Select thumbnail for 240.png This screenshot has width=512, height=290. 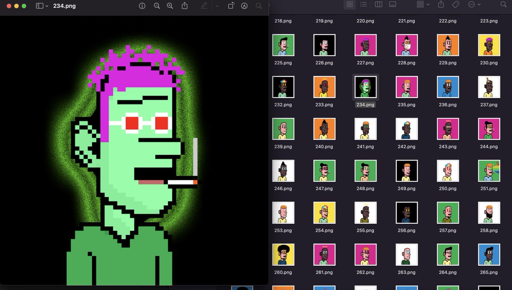coord(324,129)
